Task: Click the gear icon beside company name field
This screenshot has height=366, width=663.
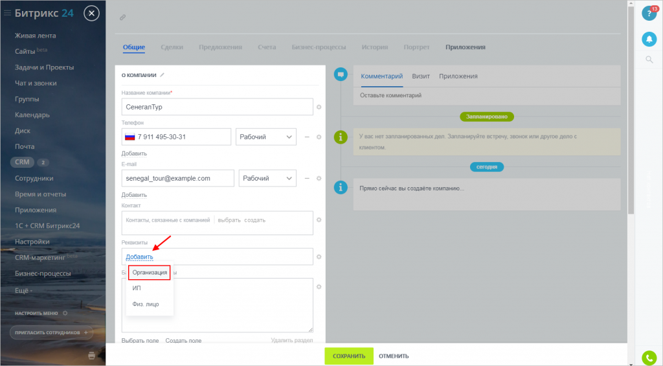Action: (x=319, y=107)
